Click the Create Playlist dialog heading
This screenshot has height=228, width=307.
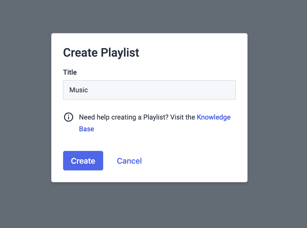[x=101, y=53]
